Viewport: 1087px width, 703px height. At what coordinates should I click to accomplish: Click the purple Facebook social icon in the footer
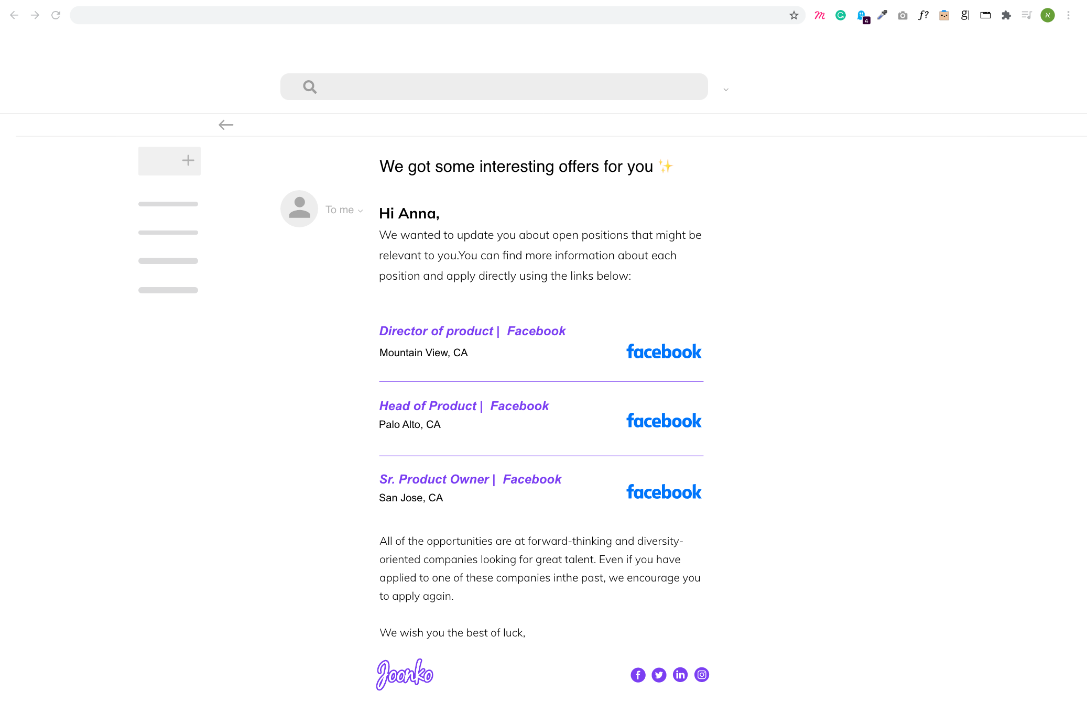tap(638, 675)
